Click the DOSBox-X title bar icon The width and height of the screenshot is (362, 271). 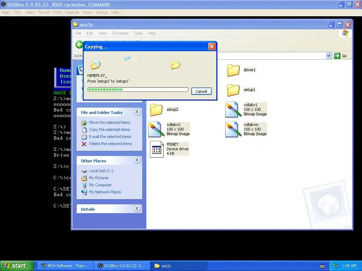[4, 4]
